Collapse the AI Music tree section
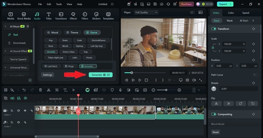 (5, 27)
